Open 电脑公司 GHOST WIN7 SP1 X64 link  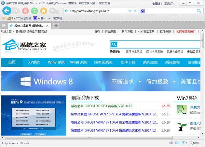pyautogui.click(x=114, y=122)
